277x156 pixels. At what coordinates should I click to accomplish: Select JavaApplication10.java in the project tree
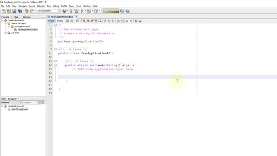point(28,30)
